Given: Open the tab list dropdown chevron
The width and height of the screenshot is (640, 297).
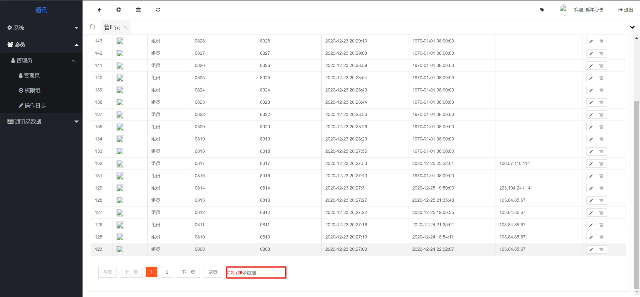Looking at the screenshot, I should (632, 27).
